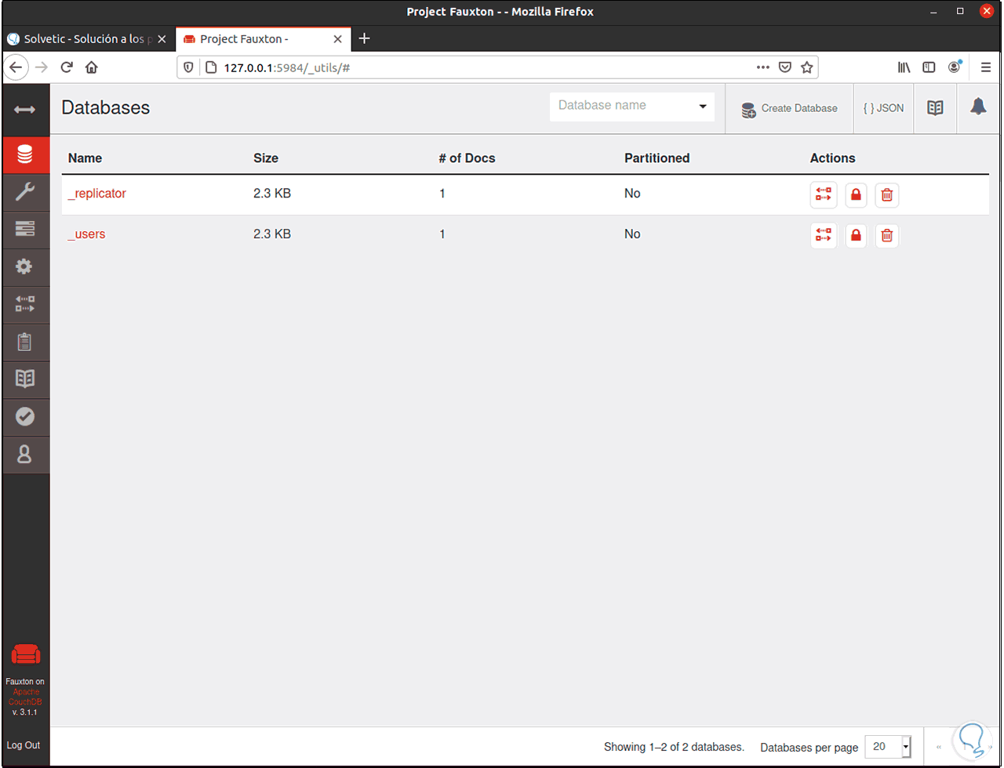This screenshot has height=768, width=1004.
Task: Delete the _users database
Action: (887, 235)
